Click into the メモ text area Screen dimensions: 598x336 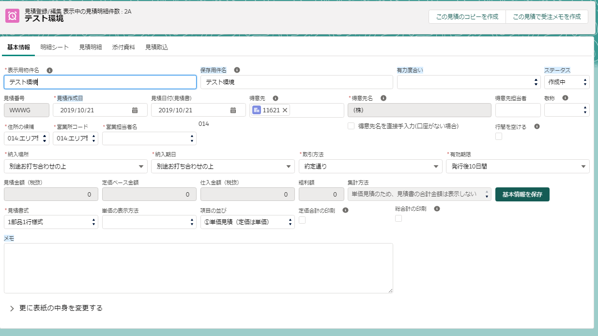199,268
